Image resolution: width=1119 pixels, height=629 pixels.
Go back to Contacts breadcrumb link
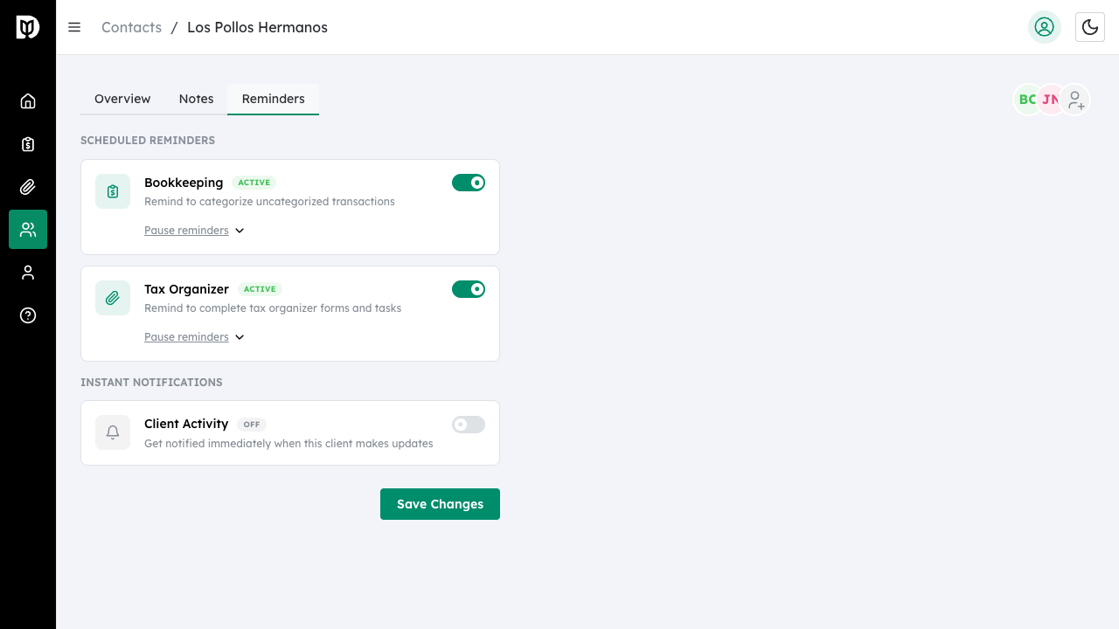(x=131, y=27)
